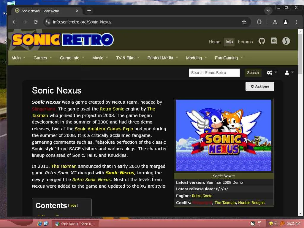Click the Sonic Retro logo
The image size is (304, 228).
point(63,40)
